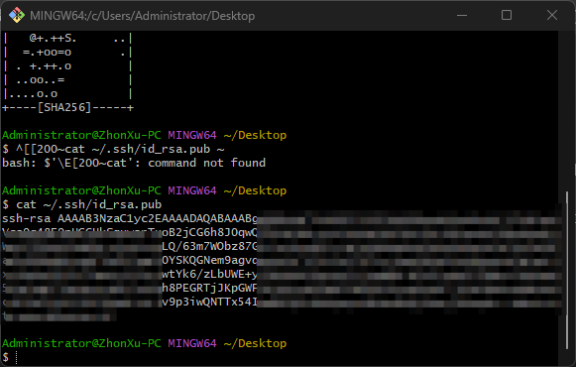Click the randomart line '@+.++S.'
Screen dimensions: 576x367
point(53,39)
